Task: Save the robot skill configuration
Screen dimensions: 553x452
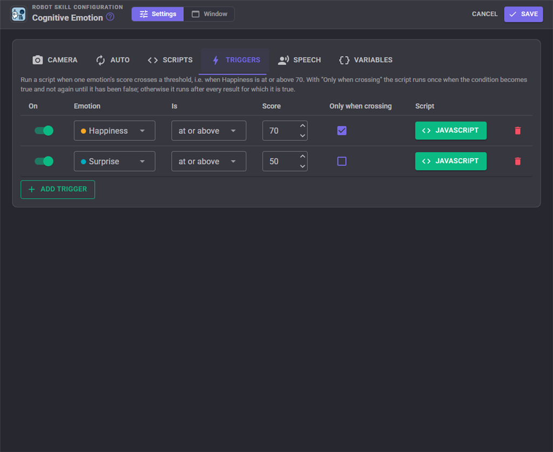Action: (523, 15)
